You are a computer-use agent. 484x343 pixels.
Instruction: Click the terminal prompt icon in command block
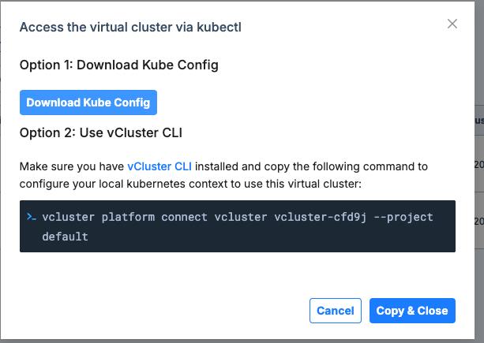31,217
